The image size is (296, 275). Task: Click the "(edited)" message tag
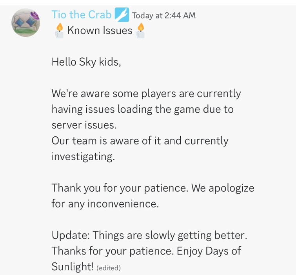tap(109, 268)
